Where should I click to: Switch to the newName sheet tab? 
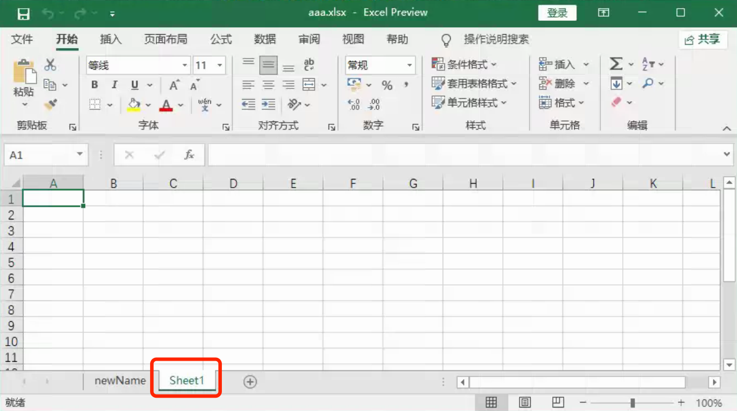click(120, 381)
